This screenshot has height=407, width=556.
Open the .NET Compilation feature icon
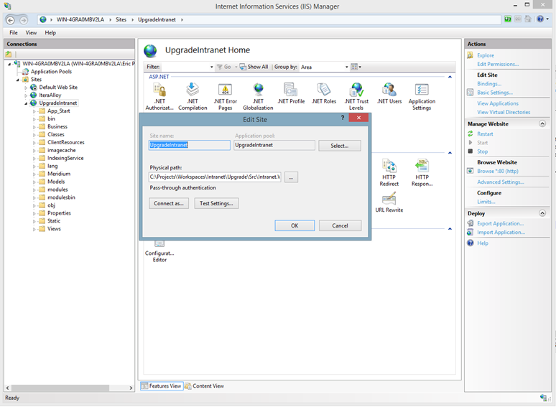pyautogui.click(x=193, y=90)
